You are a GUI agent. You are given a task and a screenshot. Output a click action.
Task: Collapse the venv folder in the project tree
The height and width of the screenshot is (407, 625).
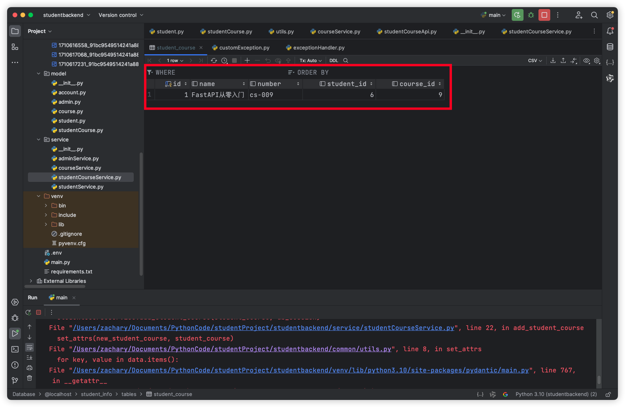pyautogui.click(x=39, y=196)
